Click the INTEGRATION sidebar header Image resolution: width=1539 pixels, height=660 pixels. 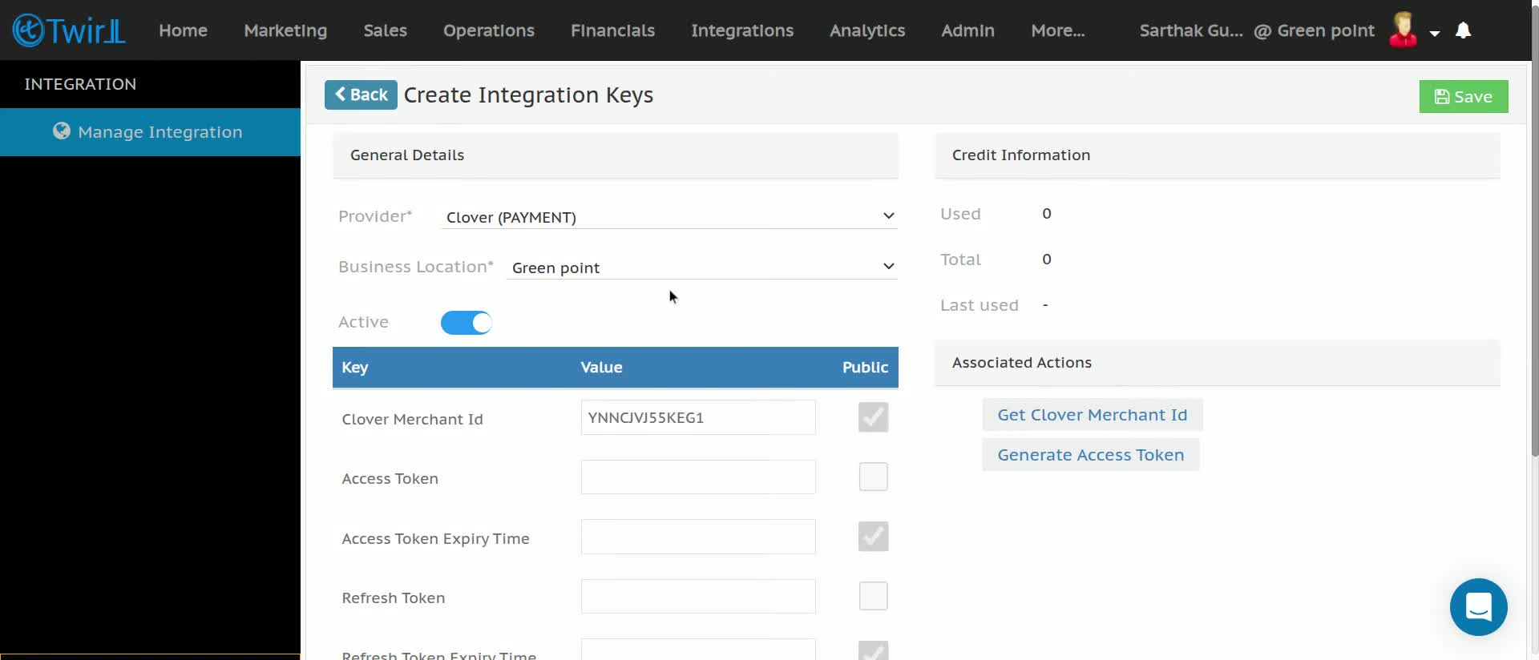(80, 84)
